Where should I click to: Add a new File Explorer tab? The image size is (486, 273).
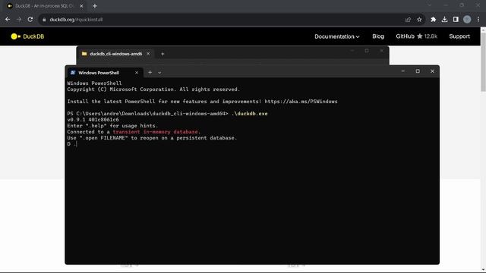coord(163,54)
